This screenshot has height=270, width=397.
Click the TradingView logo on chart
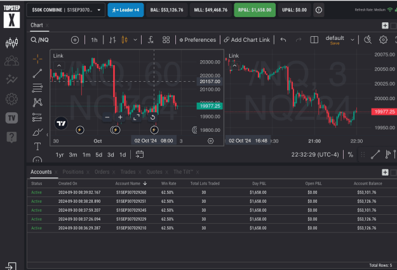pos(61,123)
